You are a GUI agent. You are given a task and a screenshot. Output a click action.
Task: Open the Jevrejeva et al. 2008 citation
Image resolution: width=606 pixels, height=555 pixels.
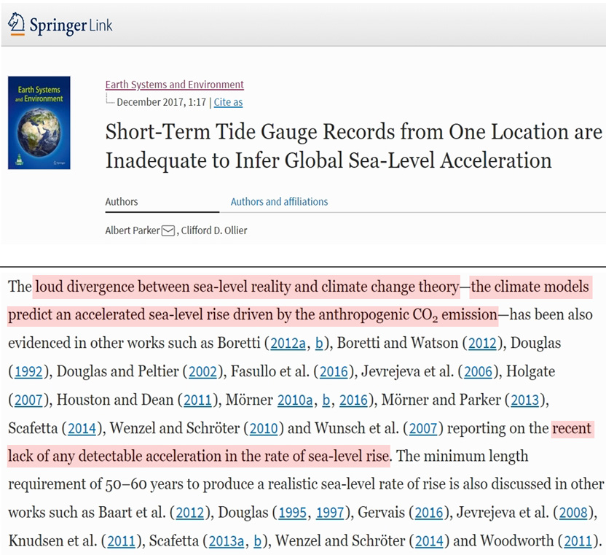(573, 513)
